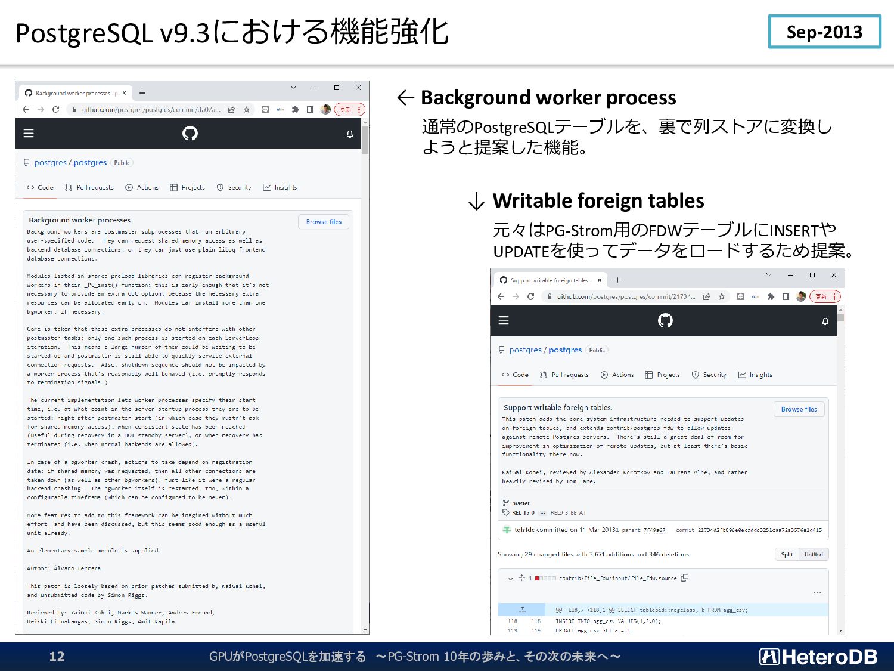Screen dimensions: 894x671
Task: Click share icon in writable foreign tables window
Action: (706, 296)
